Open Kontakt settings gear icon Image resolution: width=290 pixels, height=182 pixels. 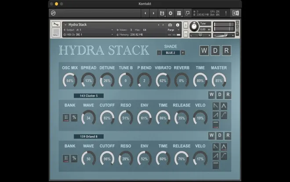pos(170,13)
